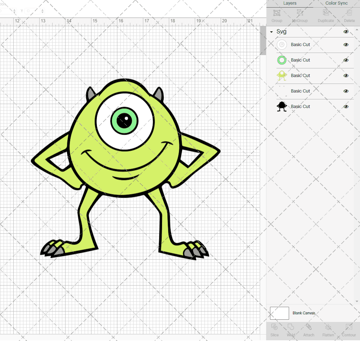Screen dimensions: 360x341
Task: Click the Blank Canvas label
Action: [x=304, y=313]
